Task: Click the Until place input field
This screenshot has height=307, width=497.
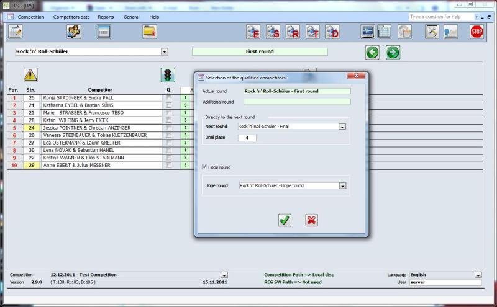Action: [x=247, y=138]
